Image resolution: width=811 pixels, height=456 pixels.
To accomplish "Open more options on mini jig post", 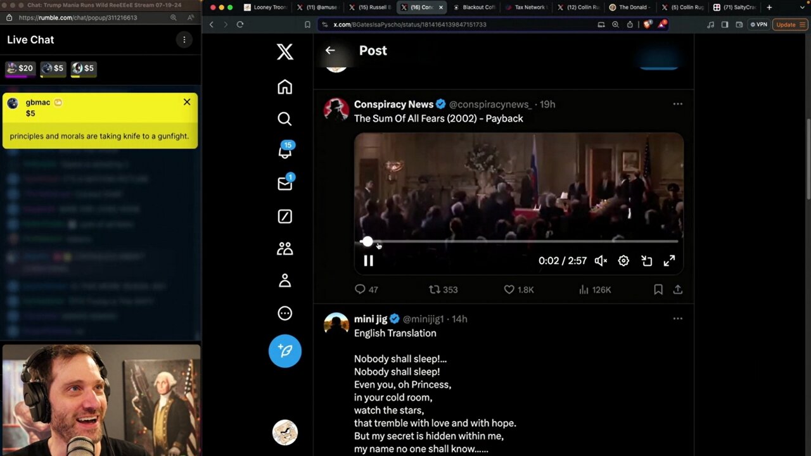I will coord(677,319).
